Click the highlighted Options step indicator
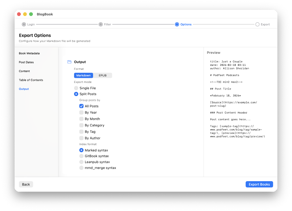The image size is (292, 211). 177,24
